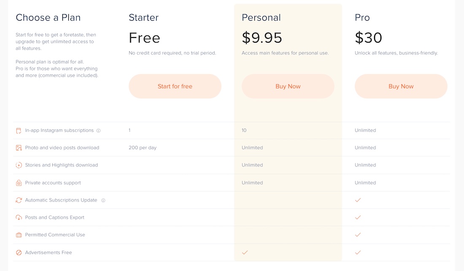Click the Start for free button

[x=175, y=86]
